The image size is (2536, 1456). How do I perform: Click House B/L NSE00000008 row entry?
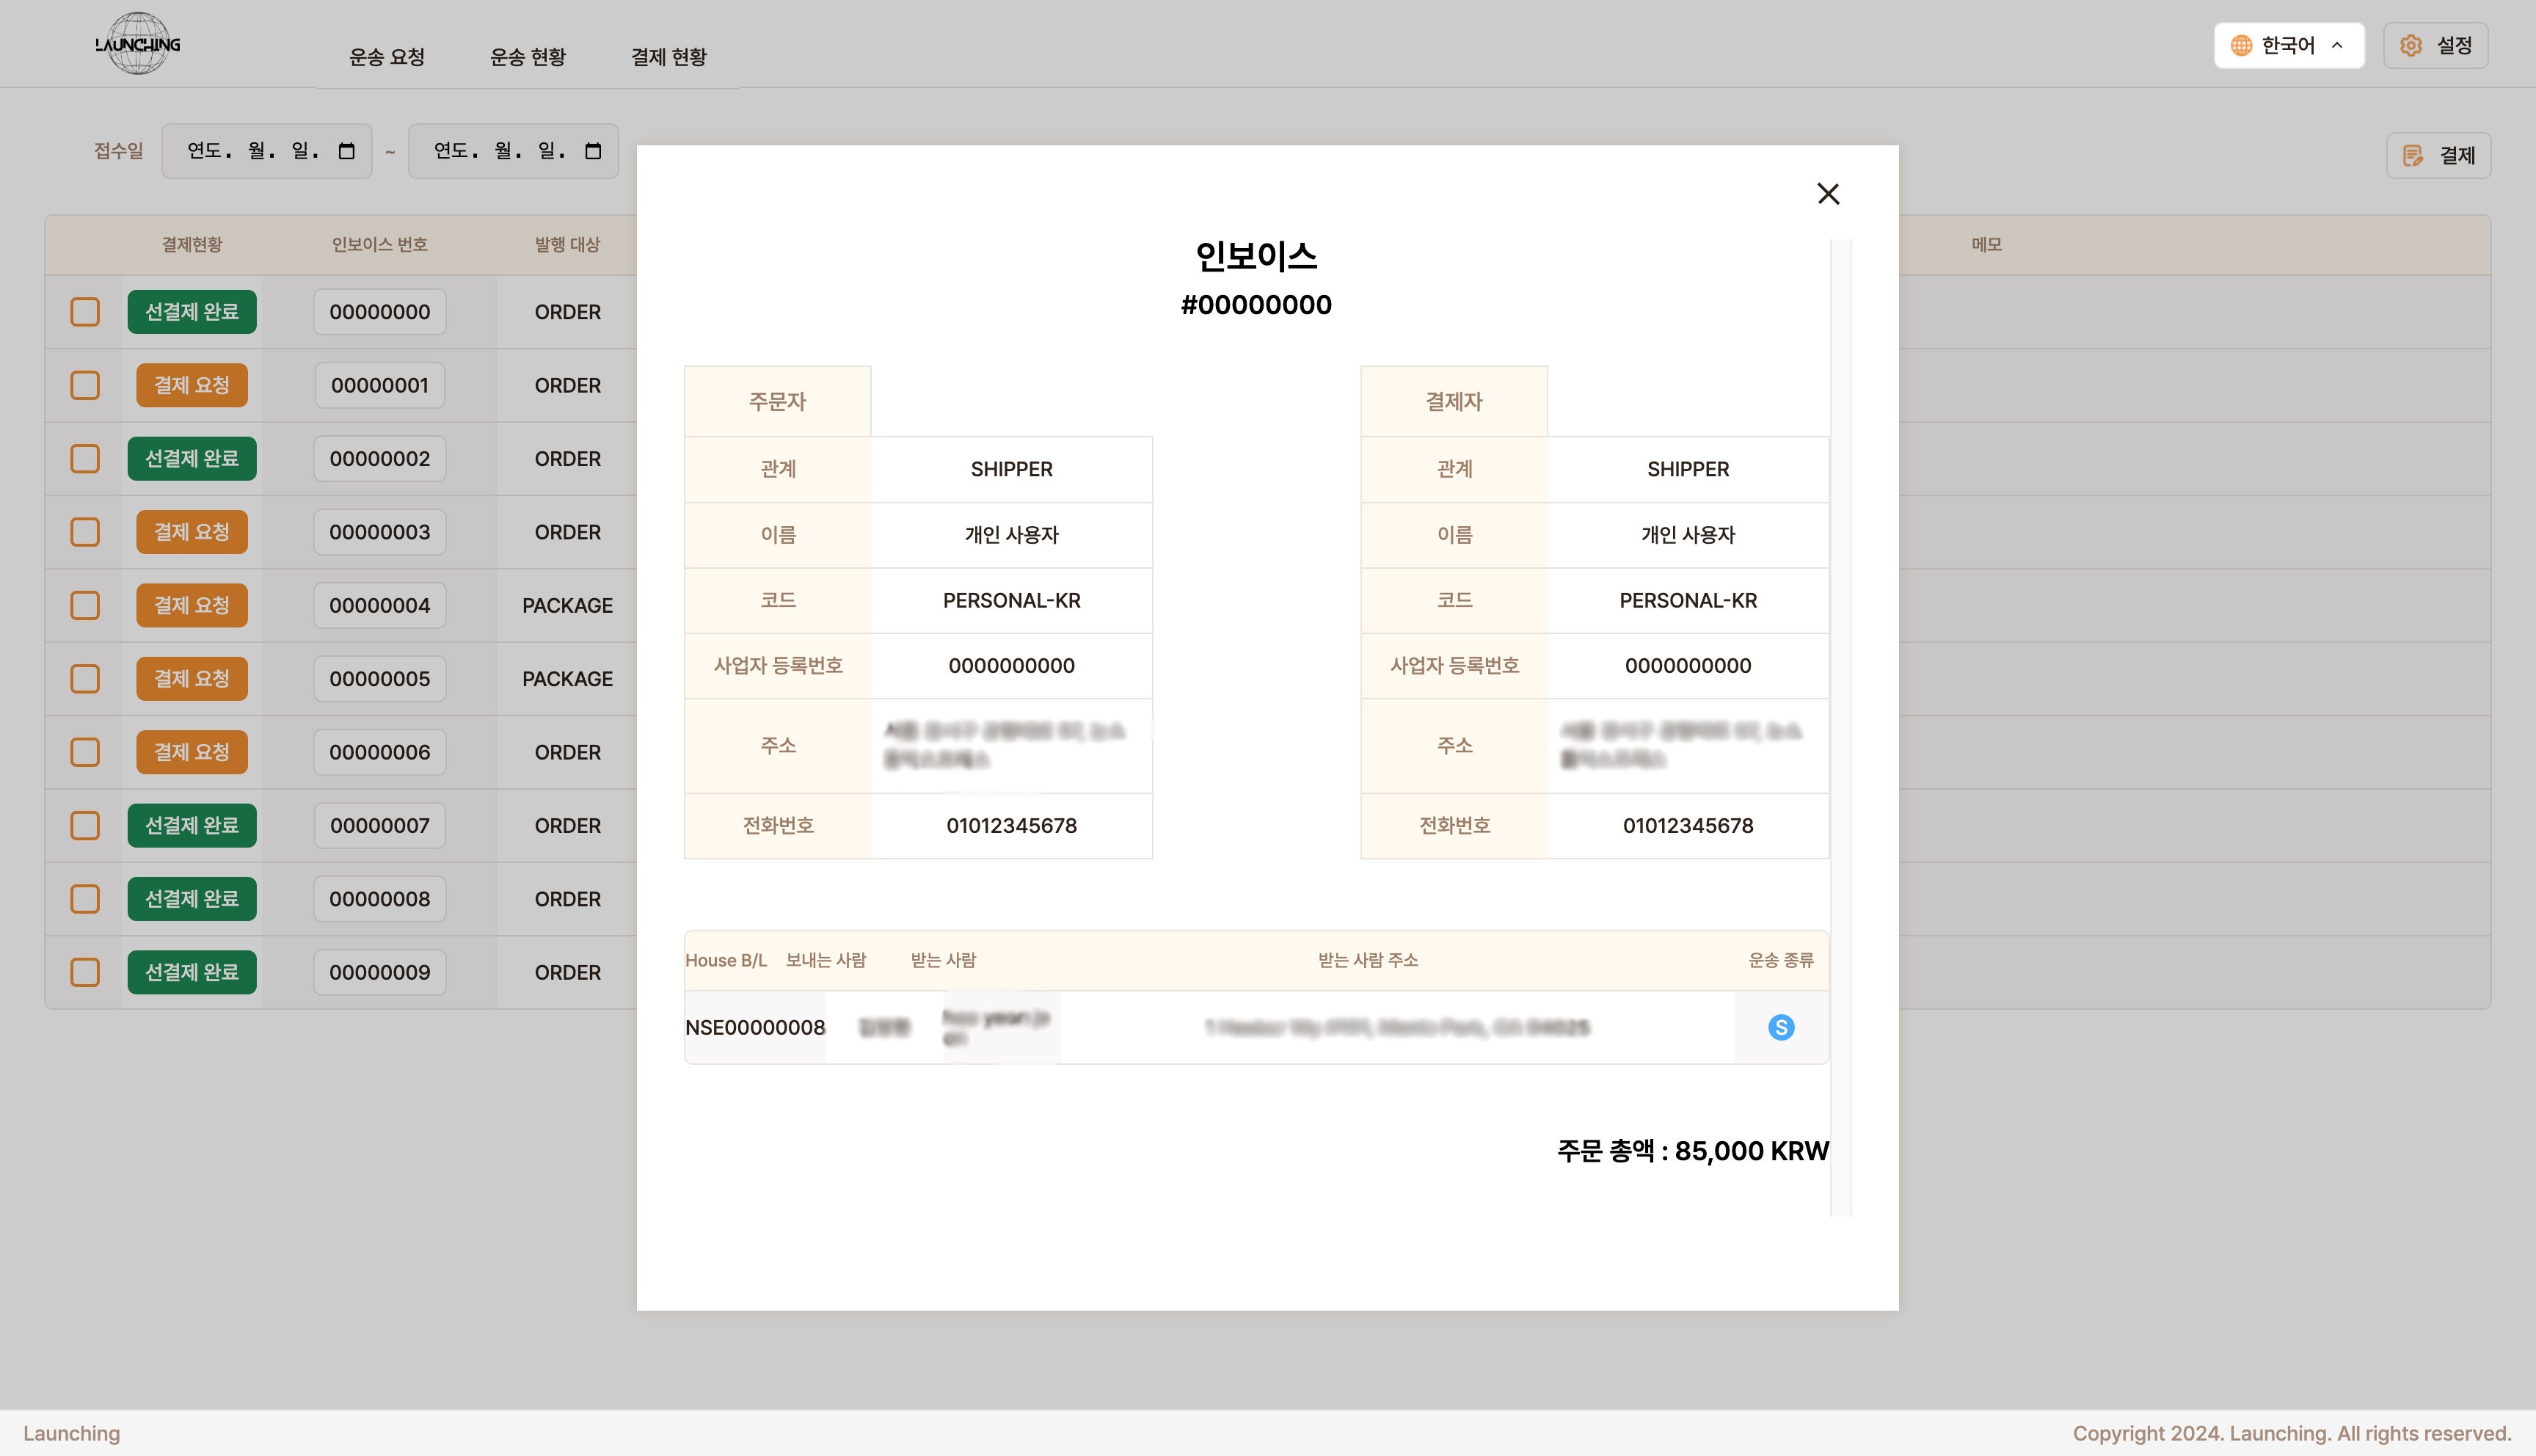[754, 1027]
